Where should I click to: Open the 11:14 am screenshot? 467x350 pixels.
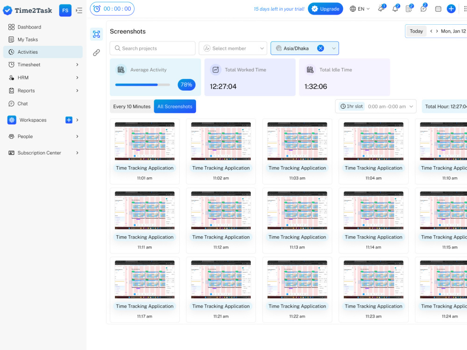374,210
